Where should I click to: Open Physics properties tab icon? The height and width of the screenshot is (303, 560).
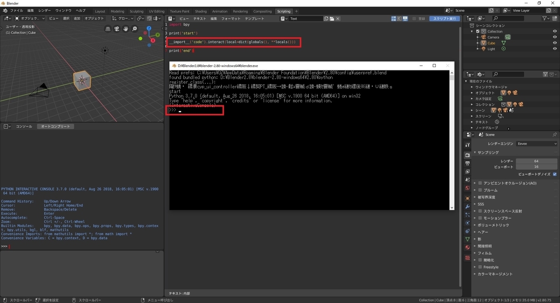click(467, 223)
